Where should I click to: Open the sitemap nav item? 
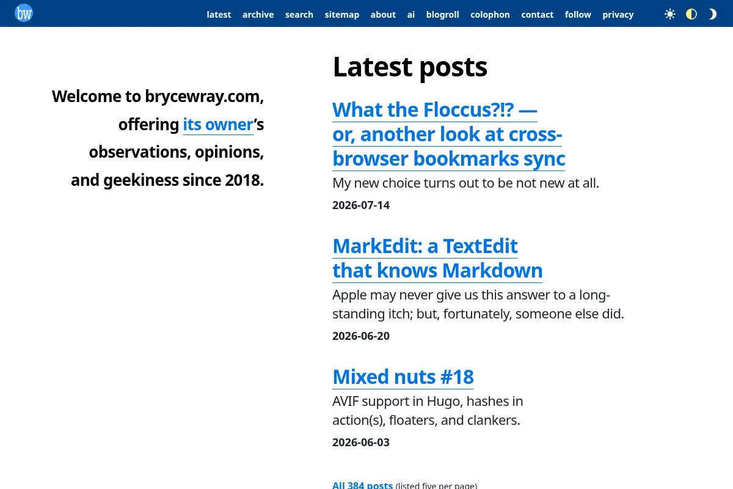(x=342, y=15)
